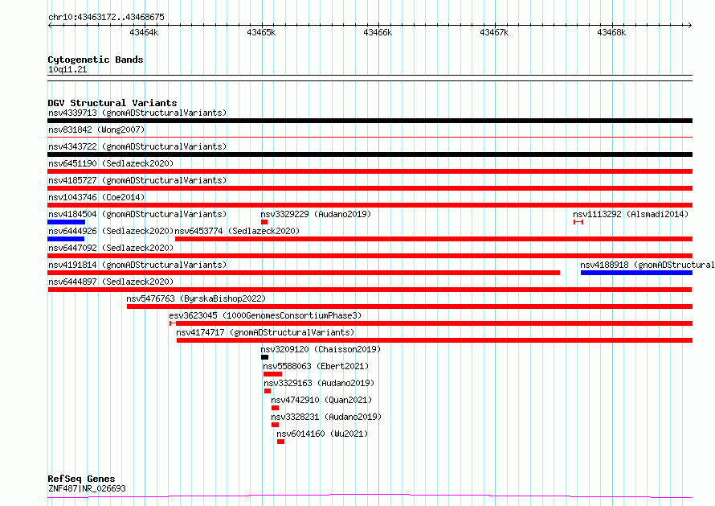Click the blue nsv4188918 gnomAD variant bar

click(636, 273)
